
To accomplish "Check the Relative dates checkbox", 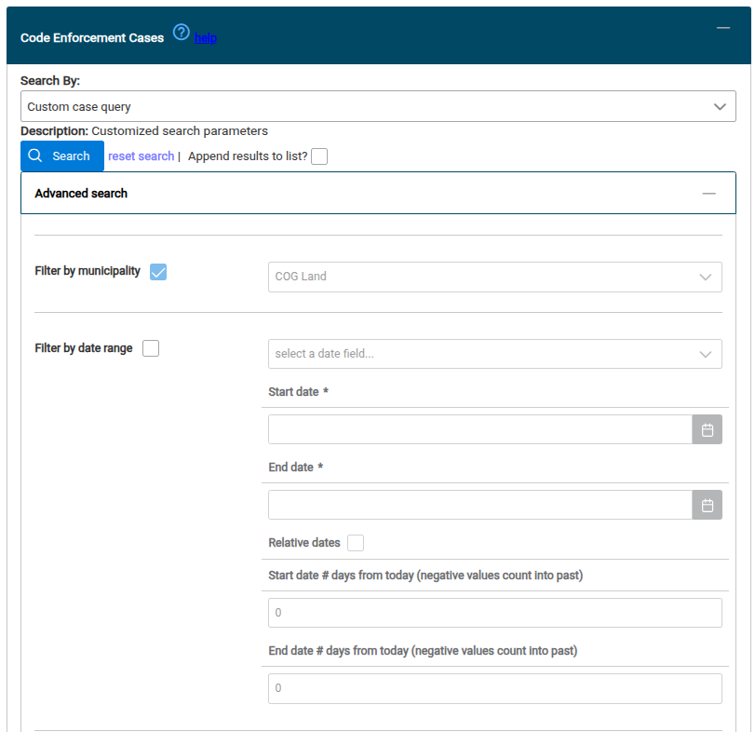I will click(x=356, y=543).
